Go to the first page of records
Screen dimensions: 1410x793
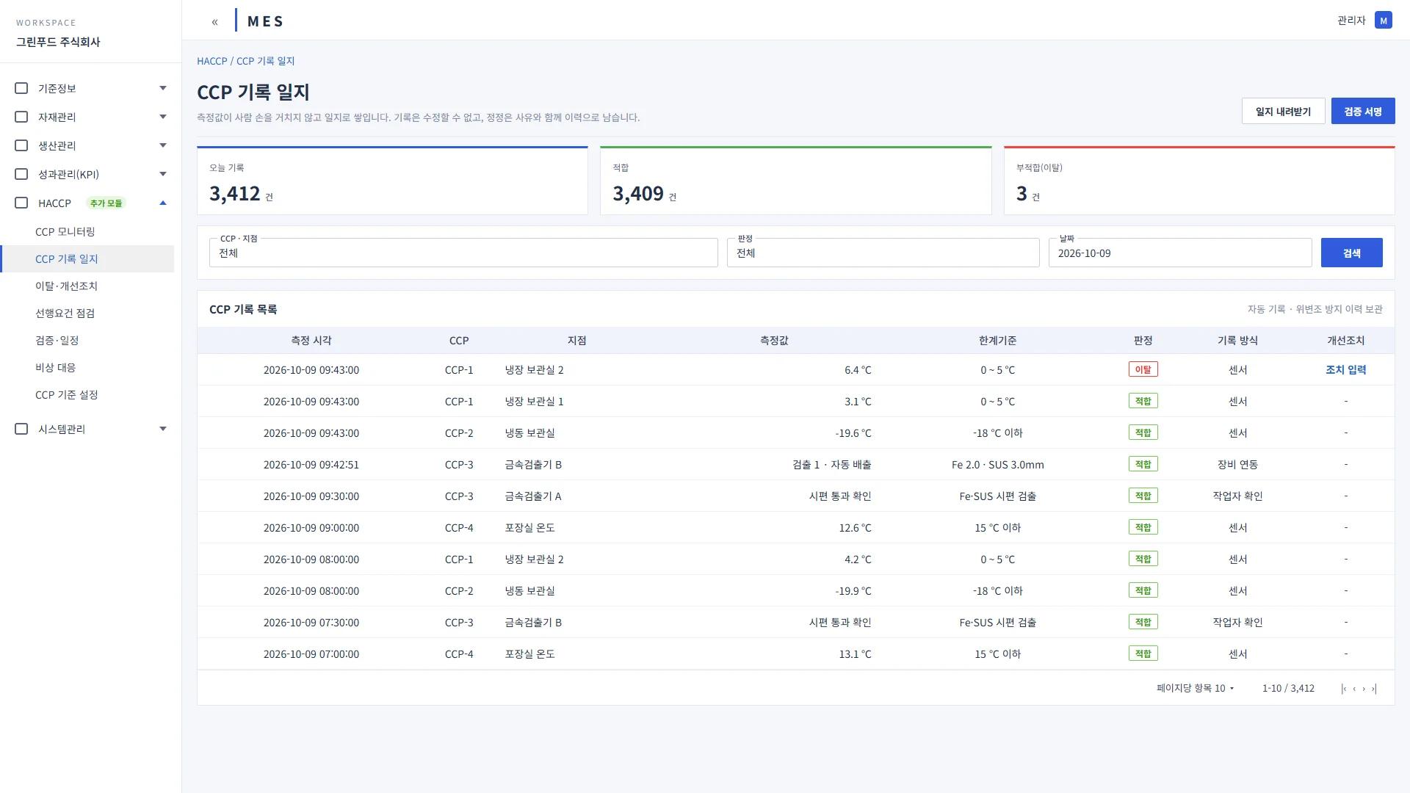1343,689
